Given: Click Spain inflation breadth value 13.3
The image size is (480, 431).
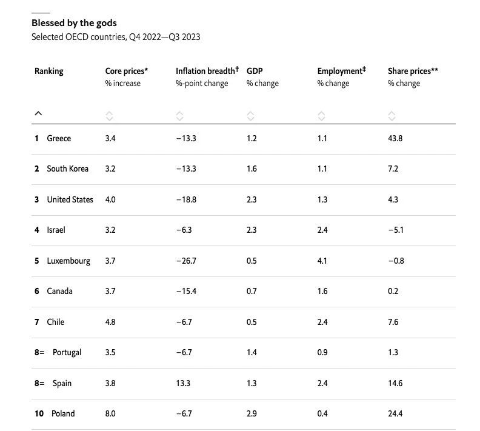Looking at the screenshot, I should click(183, 383).
